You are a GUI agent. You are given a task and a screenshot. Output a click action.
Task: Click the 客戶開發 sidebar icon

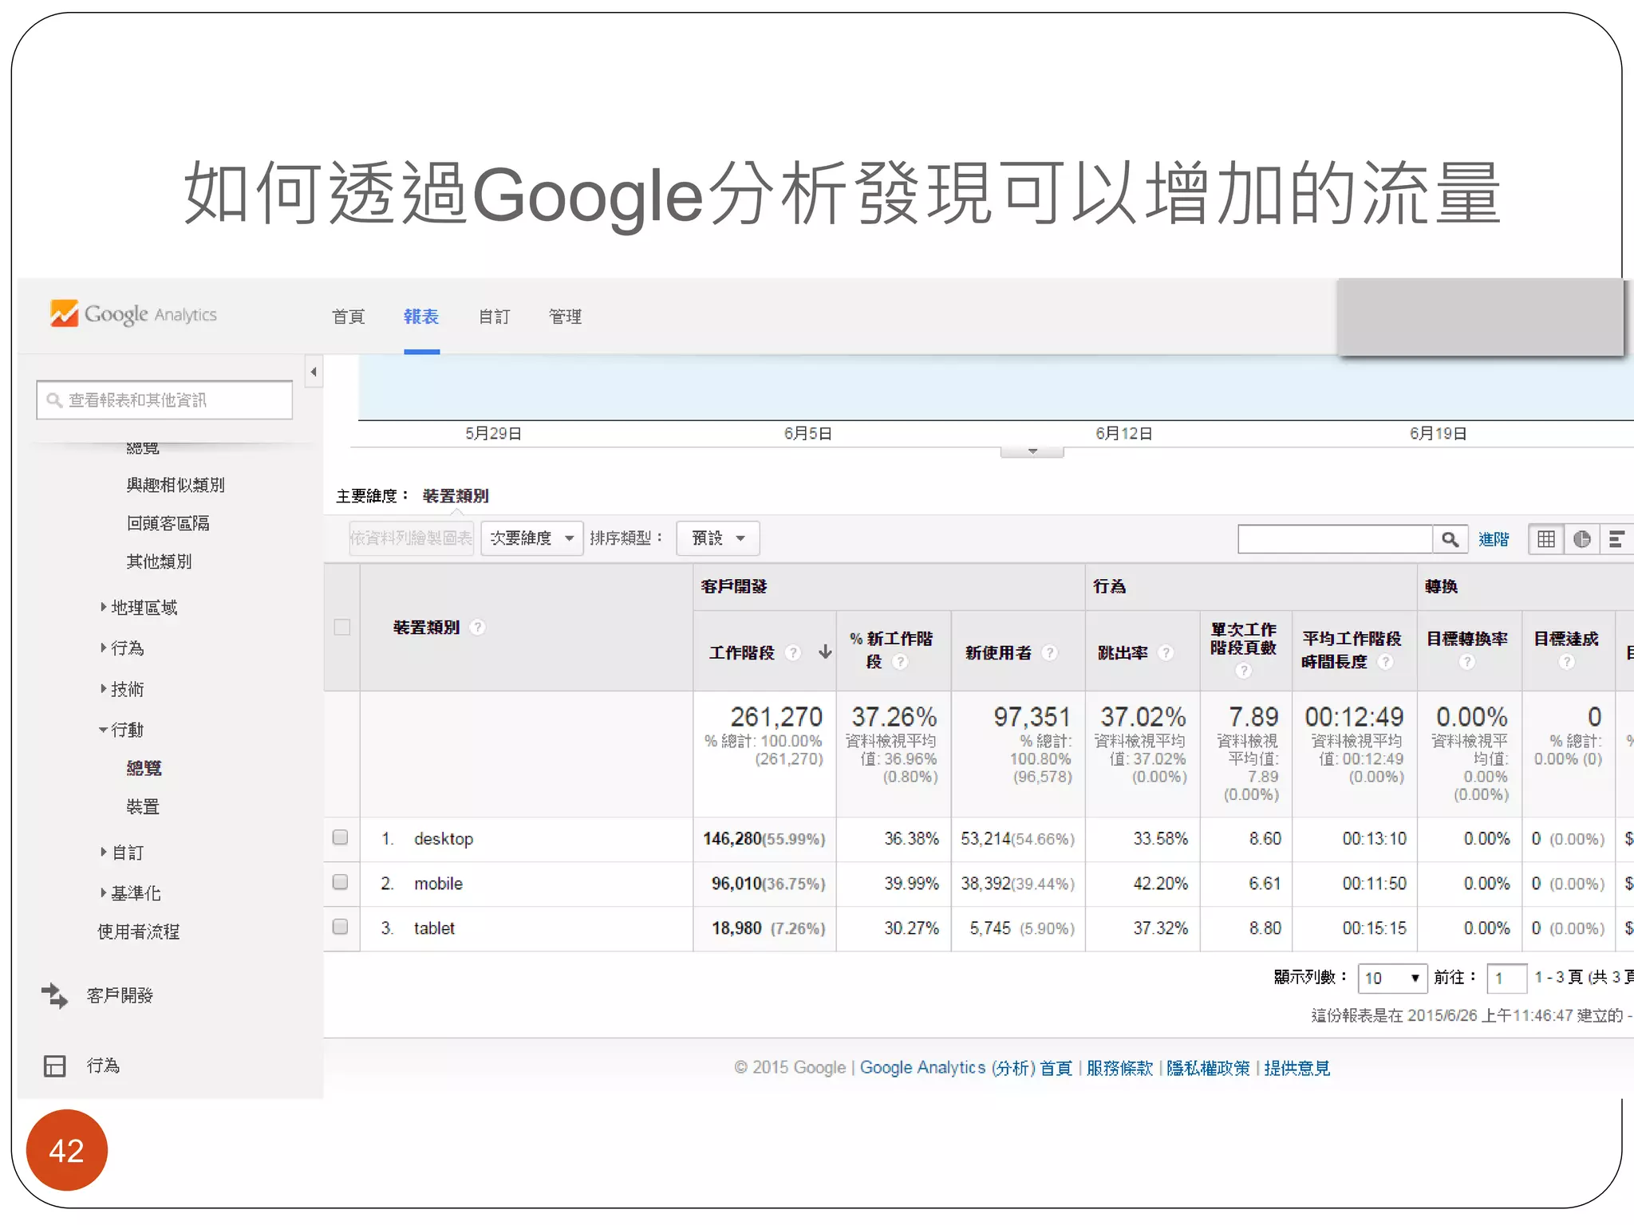(x=55, y=995)
